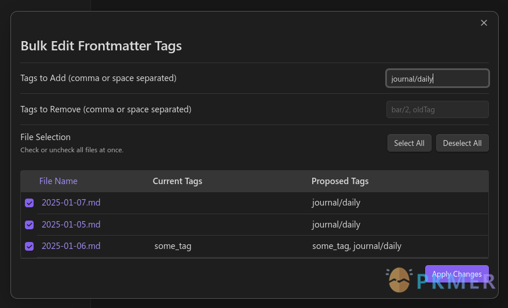Click proposed tags 'some_tag, journal/daily'
508x308 pixels.
357,246
